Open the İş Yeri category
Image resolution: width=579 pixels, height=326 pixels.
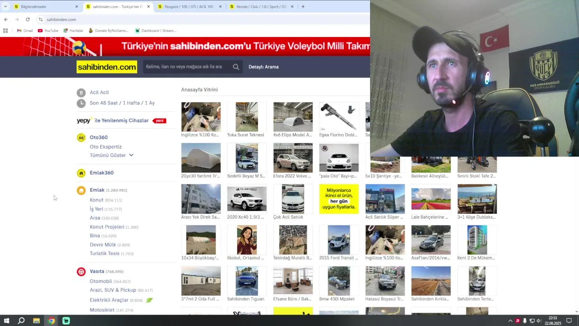coord(96,209)
